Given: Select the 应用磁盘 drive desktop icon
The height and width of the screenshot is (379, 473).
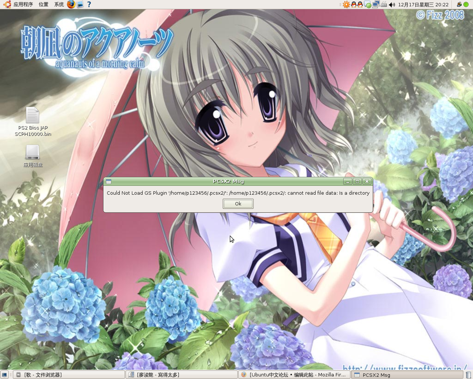Looking at the screenshot, I should (33, 156).
